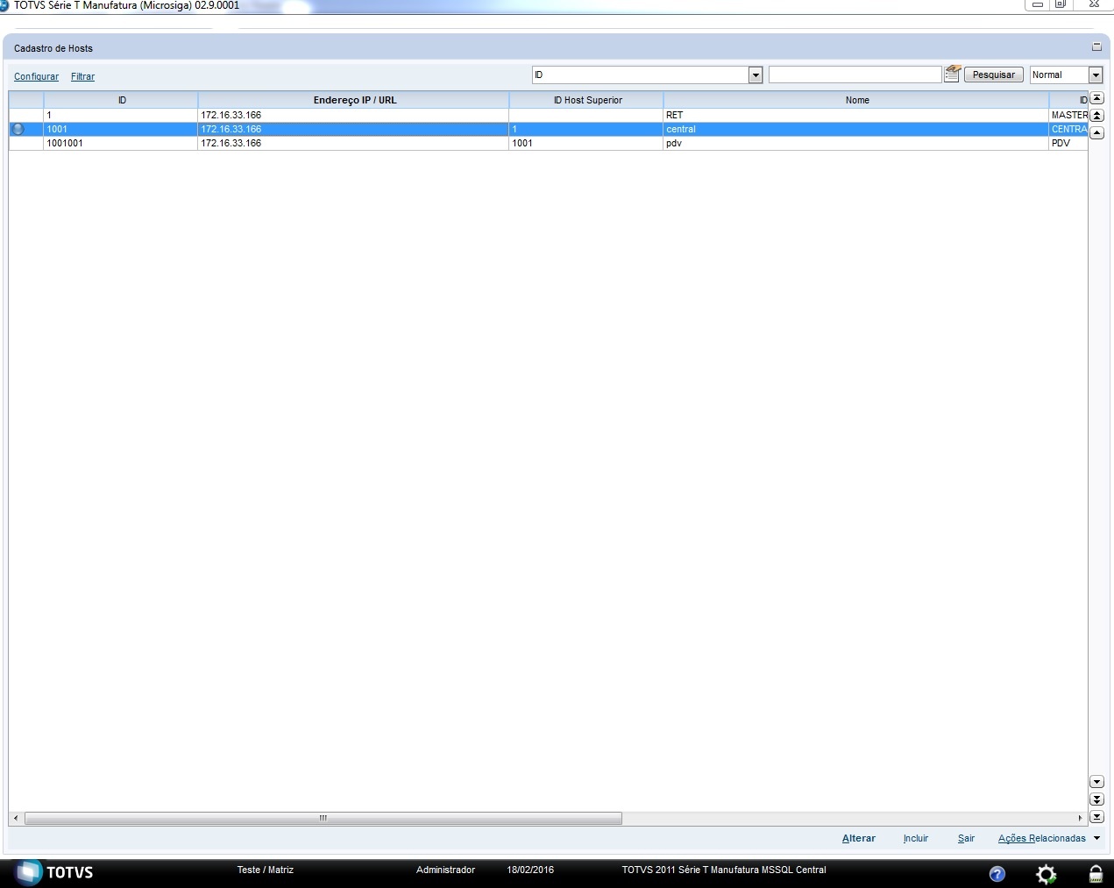Collapse the Cadastro de Hosts panel
Viewport: 1114px width, 888px height.
(x=1096, y=47)
